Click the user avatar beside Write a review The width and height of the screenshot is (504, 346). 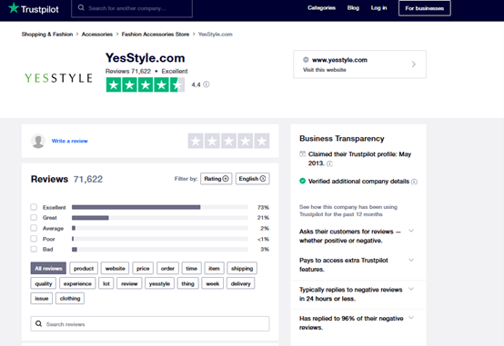(38, 141)
